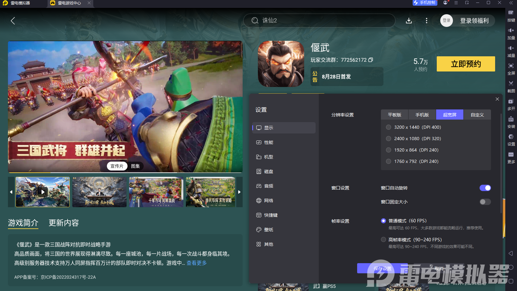Click the volume up (加量) icon
The image size is (517, 291).
(x=511, y=34)
